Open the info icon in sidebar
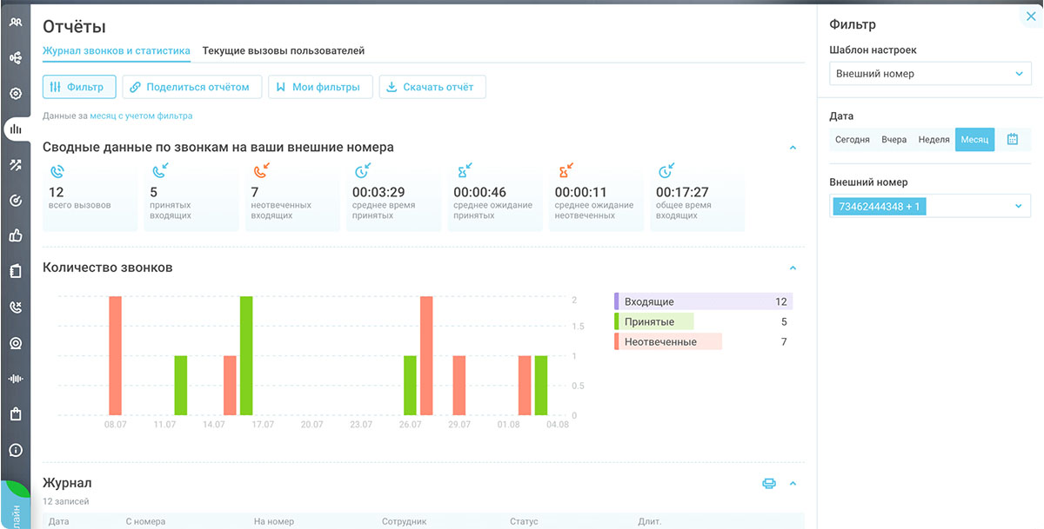Viewport: 1044px width, 529px height. 15,450
